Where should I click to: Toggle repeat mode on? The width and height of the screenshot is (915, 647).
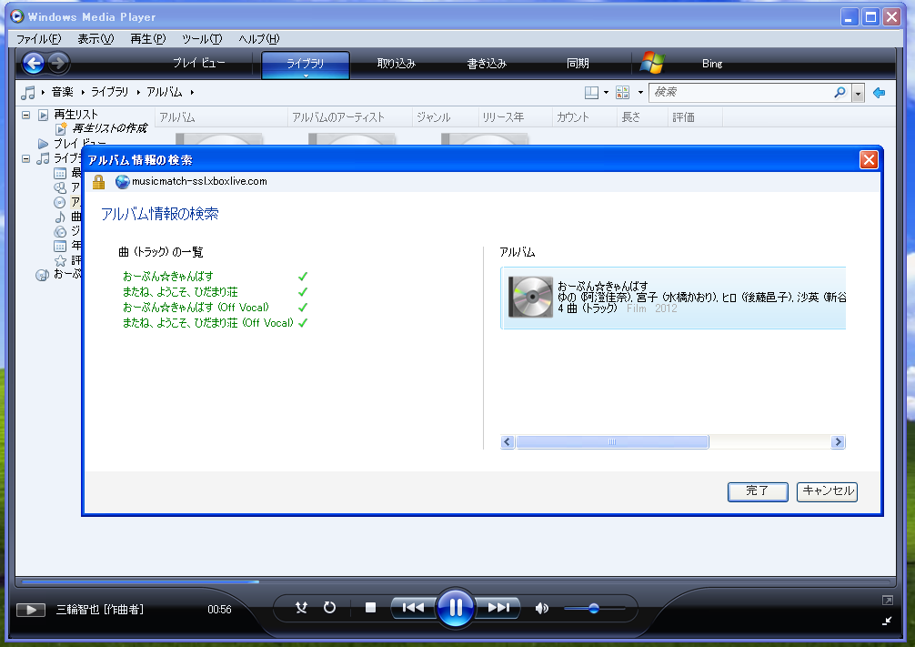(329, 608)
